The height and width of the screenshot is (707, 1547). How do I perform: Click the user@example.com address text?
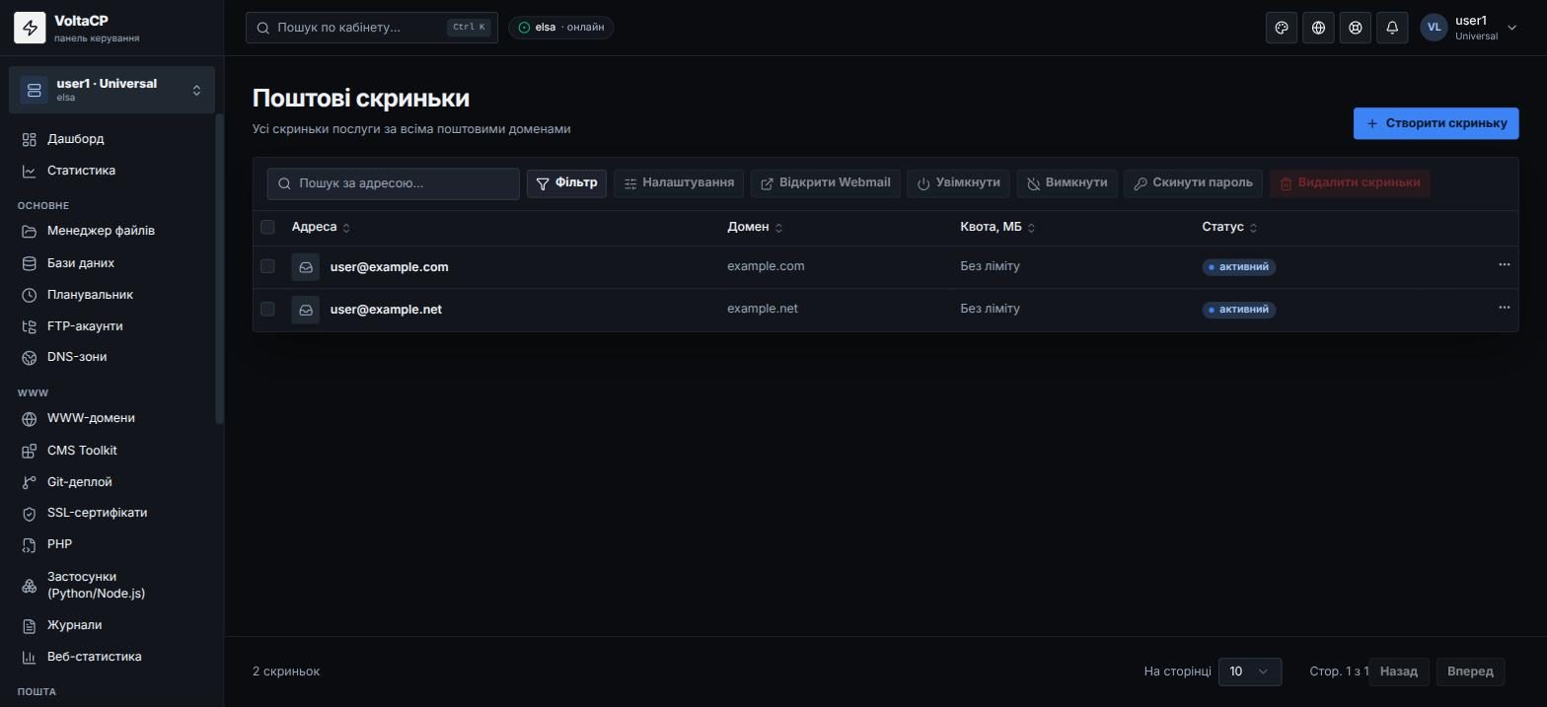click(390, 267)
